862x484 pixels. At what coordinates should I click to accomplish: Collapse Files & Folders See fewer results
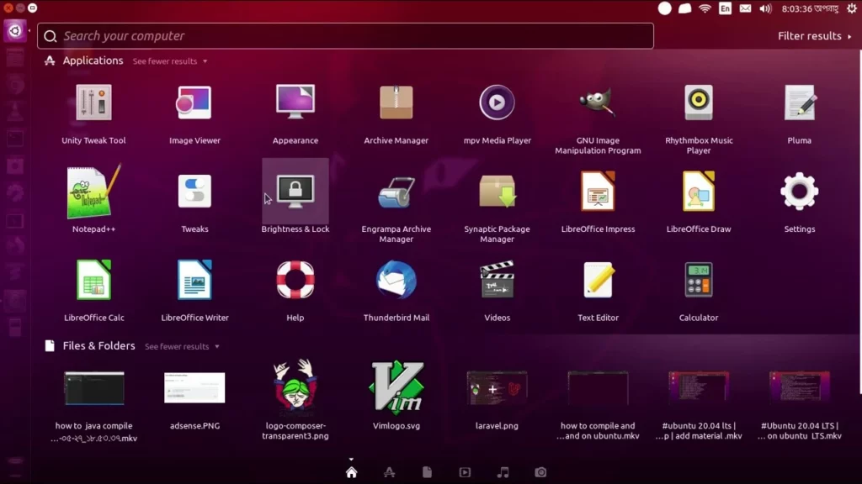pyautogui.click(x=182, y=347)
